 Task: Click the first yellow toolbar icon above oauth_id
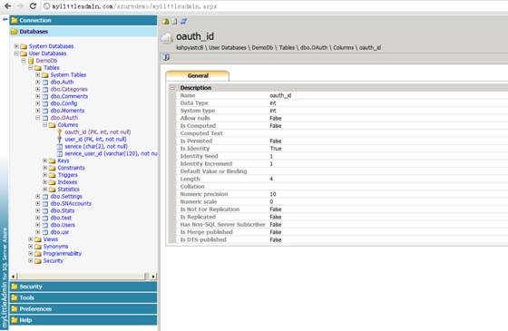pos(165,22)
